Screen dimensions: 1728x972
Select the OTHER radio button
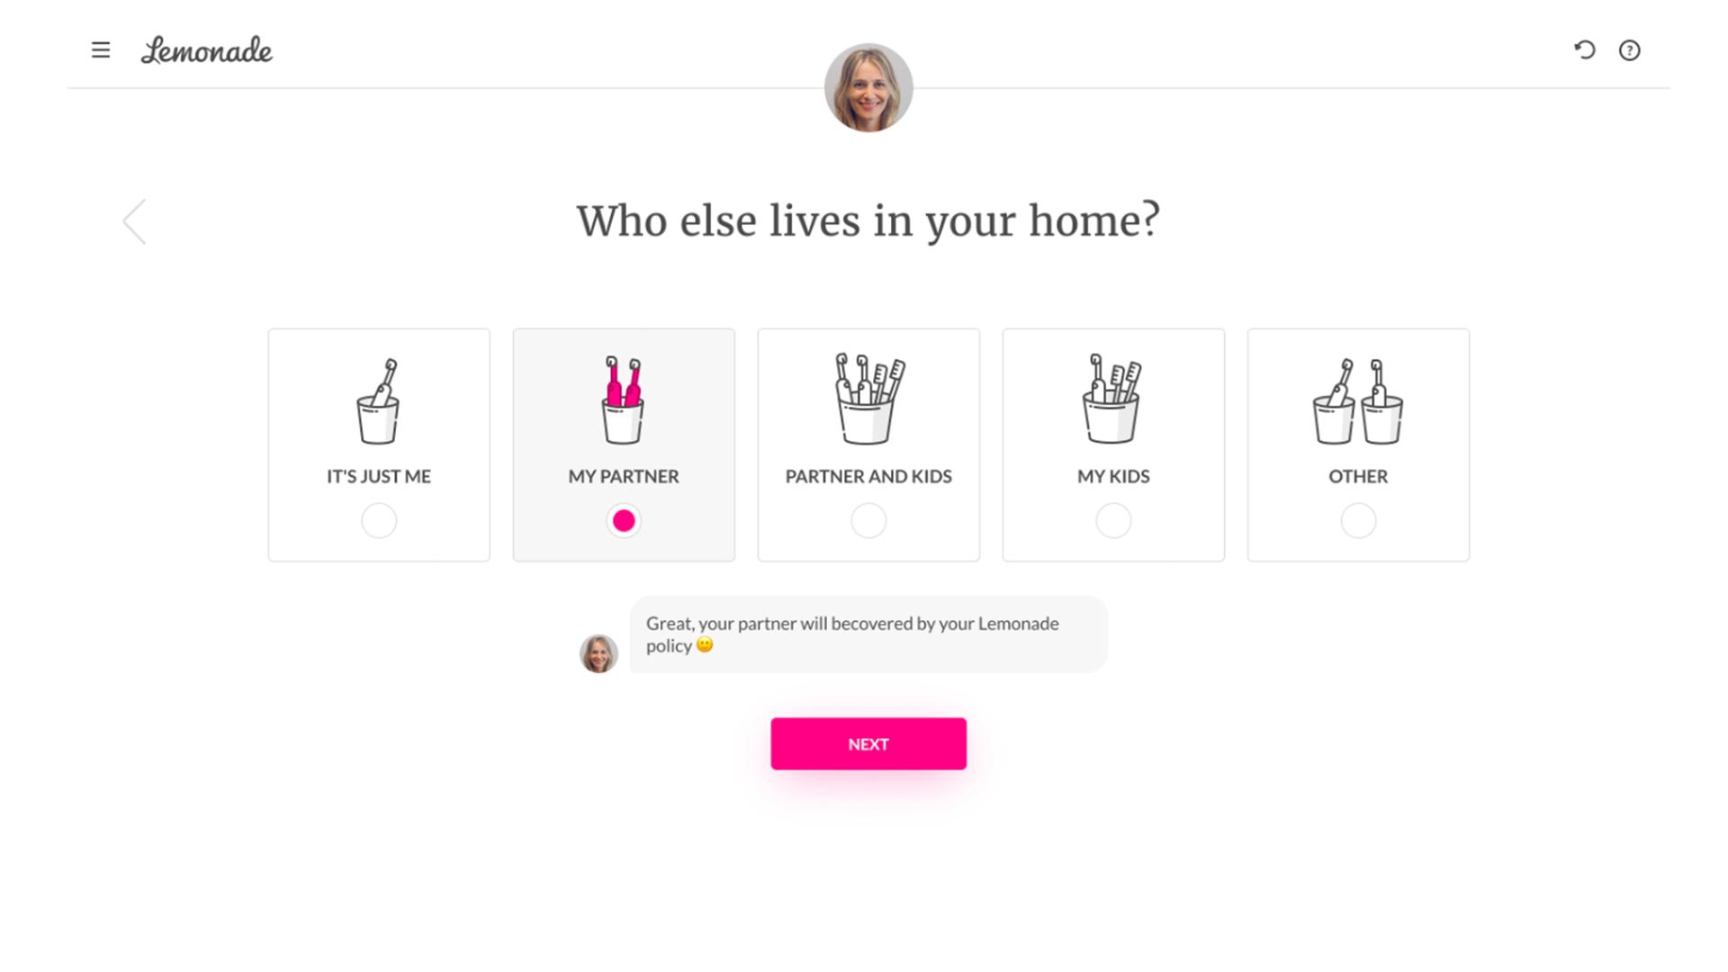click(1358, 520)
